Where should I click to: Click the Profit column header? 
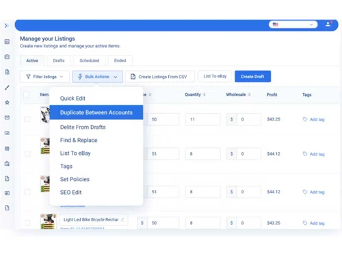(272, 95)
